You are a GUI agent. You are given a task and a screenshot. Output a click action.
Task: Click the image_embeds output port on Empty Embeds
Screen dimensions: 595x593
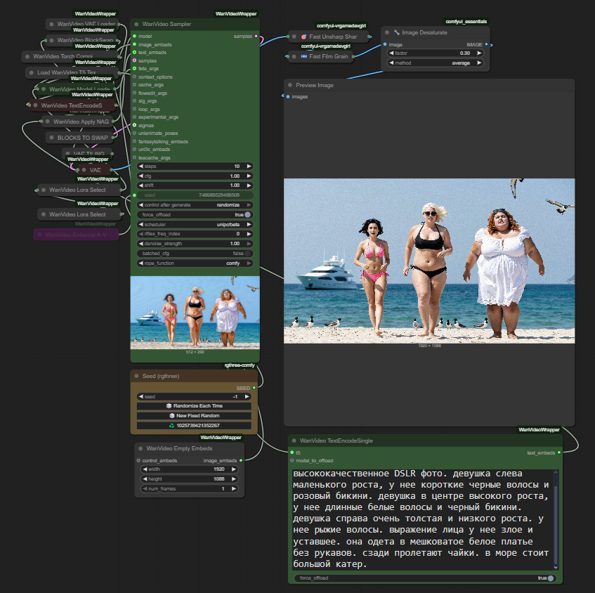[240, 460]
